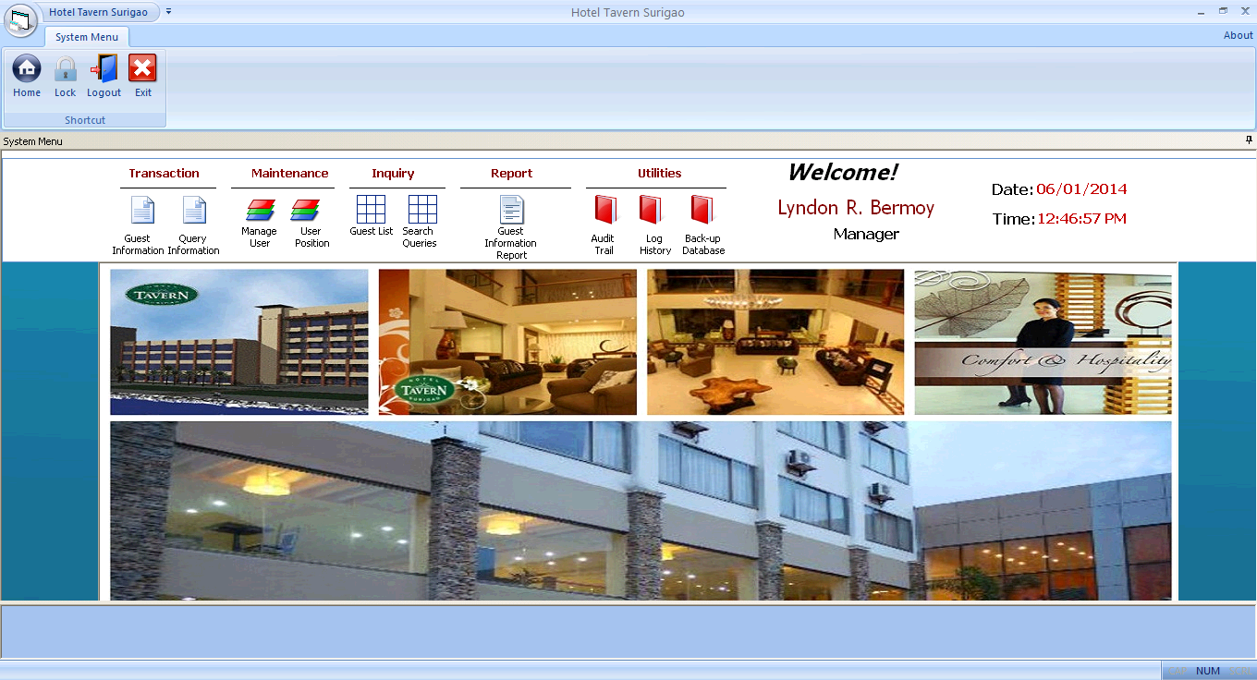Exit the program with red X icon
The height and width of the screenshot is (680, 1257).
click(142, 69)
